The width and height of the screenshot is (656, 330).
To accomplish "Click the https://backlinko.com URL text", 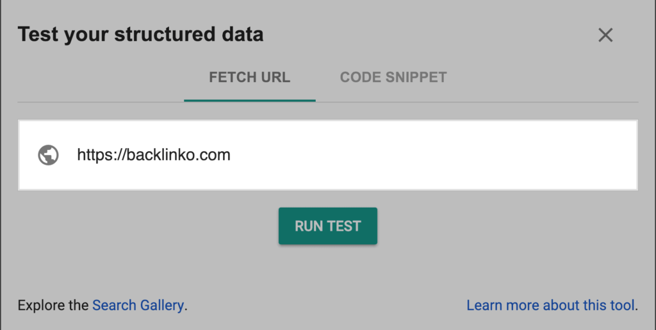I will pos(154,155).
